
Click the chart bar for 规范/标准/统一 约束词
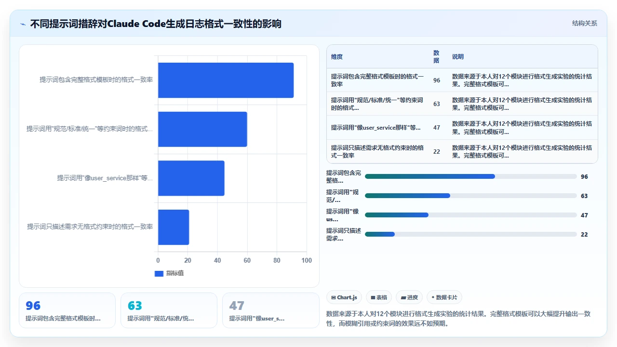(202, 129)
